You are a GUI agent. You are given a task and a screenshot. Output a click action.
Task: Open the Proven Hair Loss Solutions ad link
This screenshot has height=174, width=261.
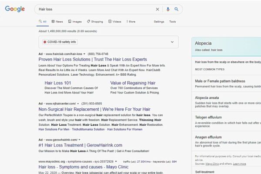point(93,60)
